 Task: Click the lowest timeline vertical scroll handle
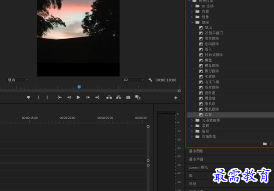(x=148, y=165)
